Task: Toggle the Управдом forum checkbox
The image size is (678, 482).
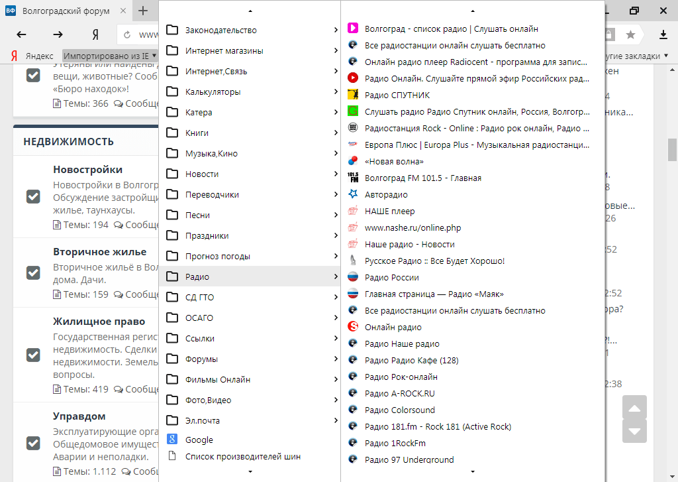Action: (x=33, y=444)
